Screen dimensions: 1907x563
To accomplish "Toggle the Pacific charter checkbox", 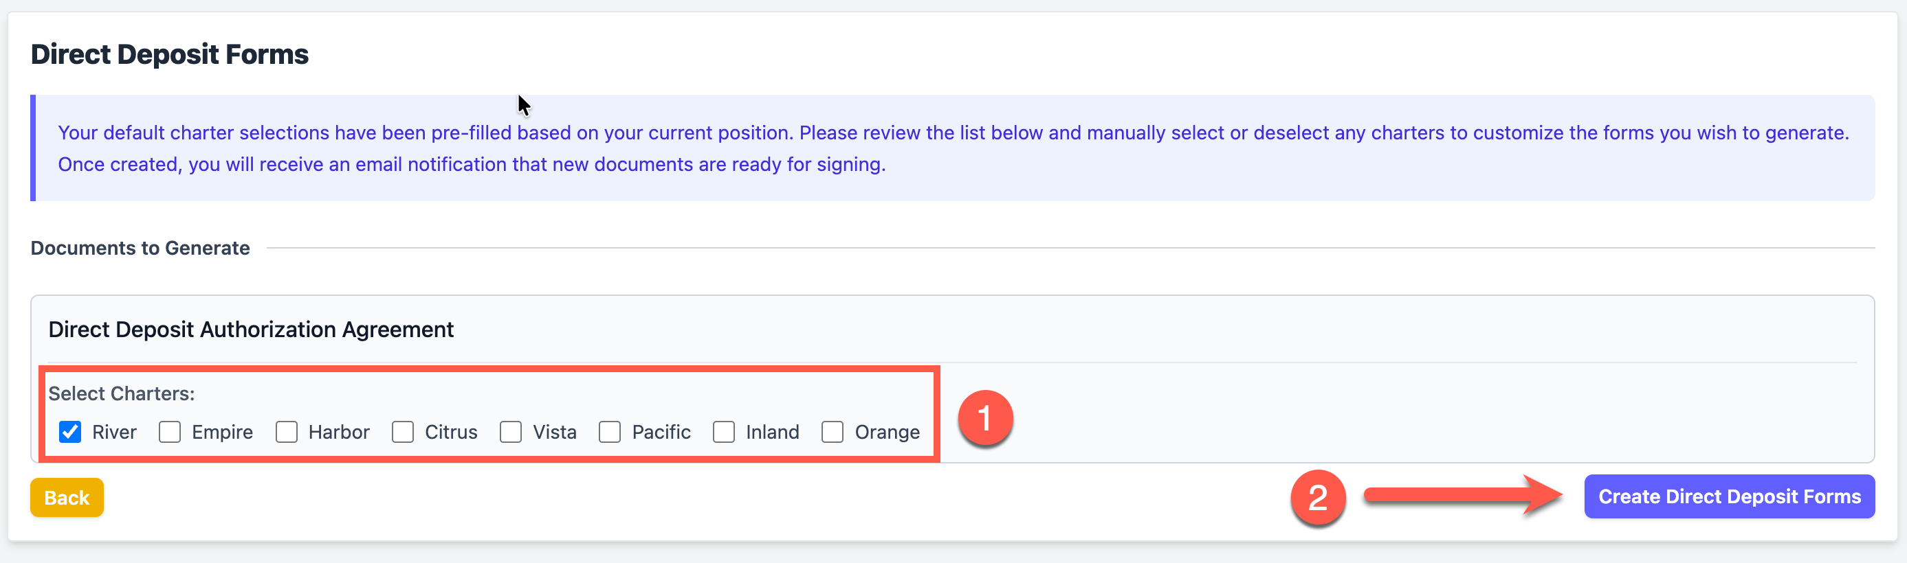I will point(609,431).
